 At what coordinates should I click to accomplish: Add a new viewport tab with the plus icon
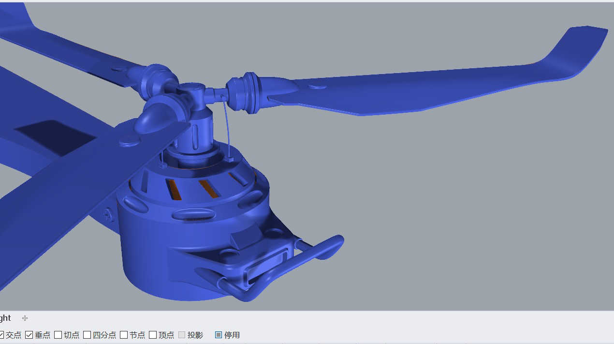pos(25,318)
